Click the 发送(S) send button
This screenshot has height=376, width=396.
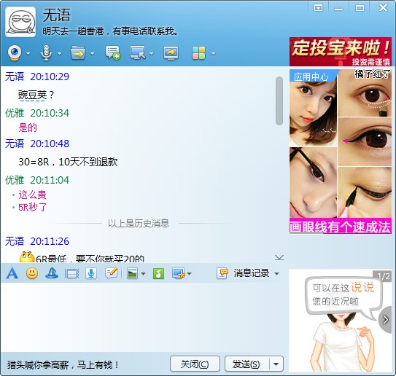click(x=246, y=364)
